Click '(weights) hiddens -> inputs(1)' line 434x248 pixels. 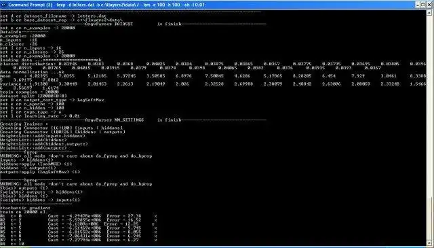point(40,200)
